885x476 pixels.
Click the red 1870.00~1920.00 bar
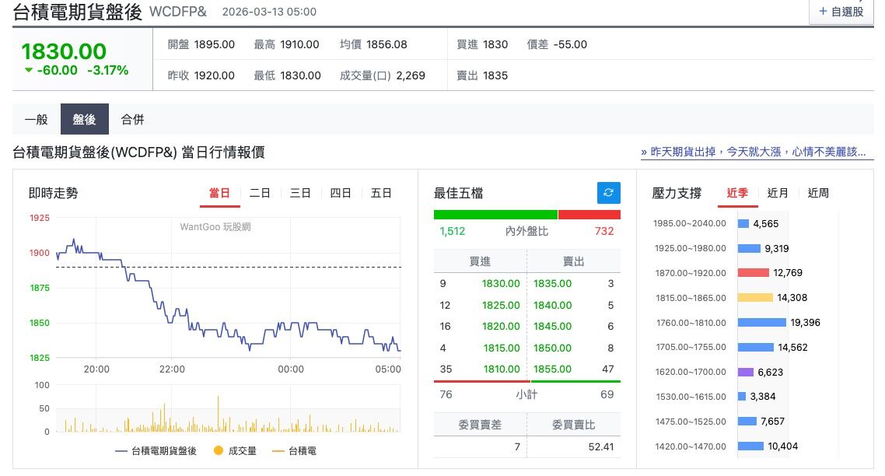click(x=753, y=273)
